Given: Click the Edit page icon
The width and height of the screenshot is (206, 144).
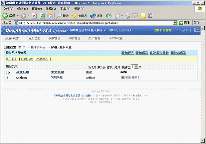Looking at the screenshot, I should pyautogui.click(x=135, y=16).
